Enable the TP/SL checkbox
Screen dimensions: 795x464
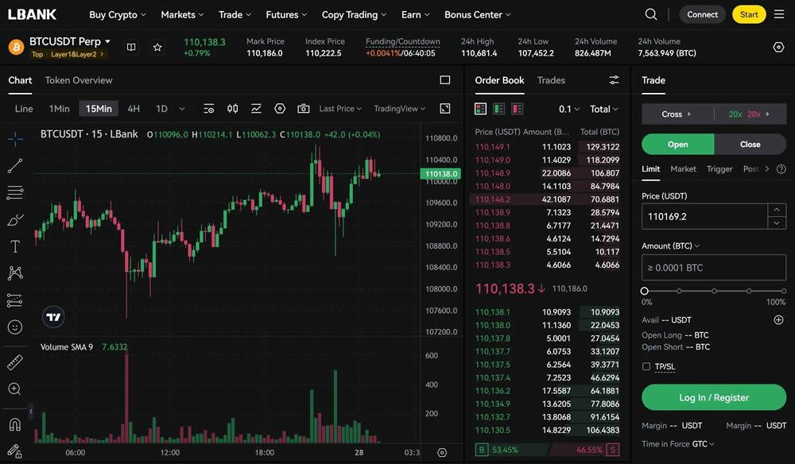click(646, 366)
